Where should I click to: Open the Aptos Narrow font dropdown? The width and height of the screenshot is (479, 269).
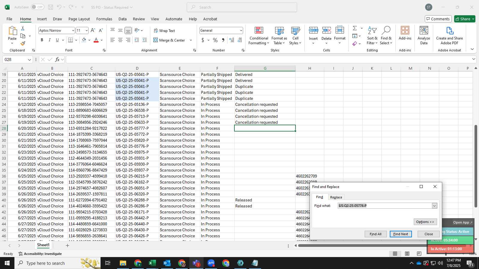click(x=73, y=30)
